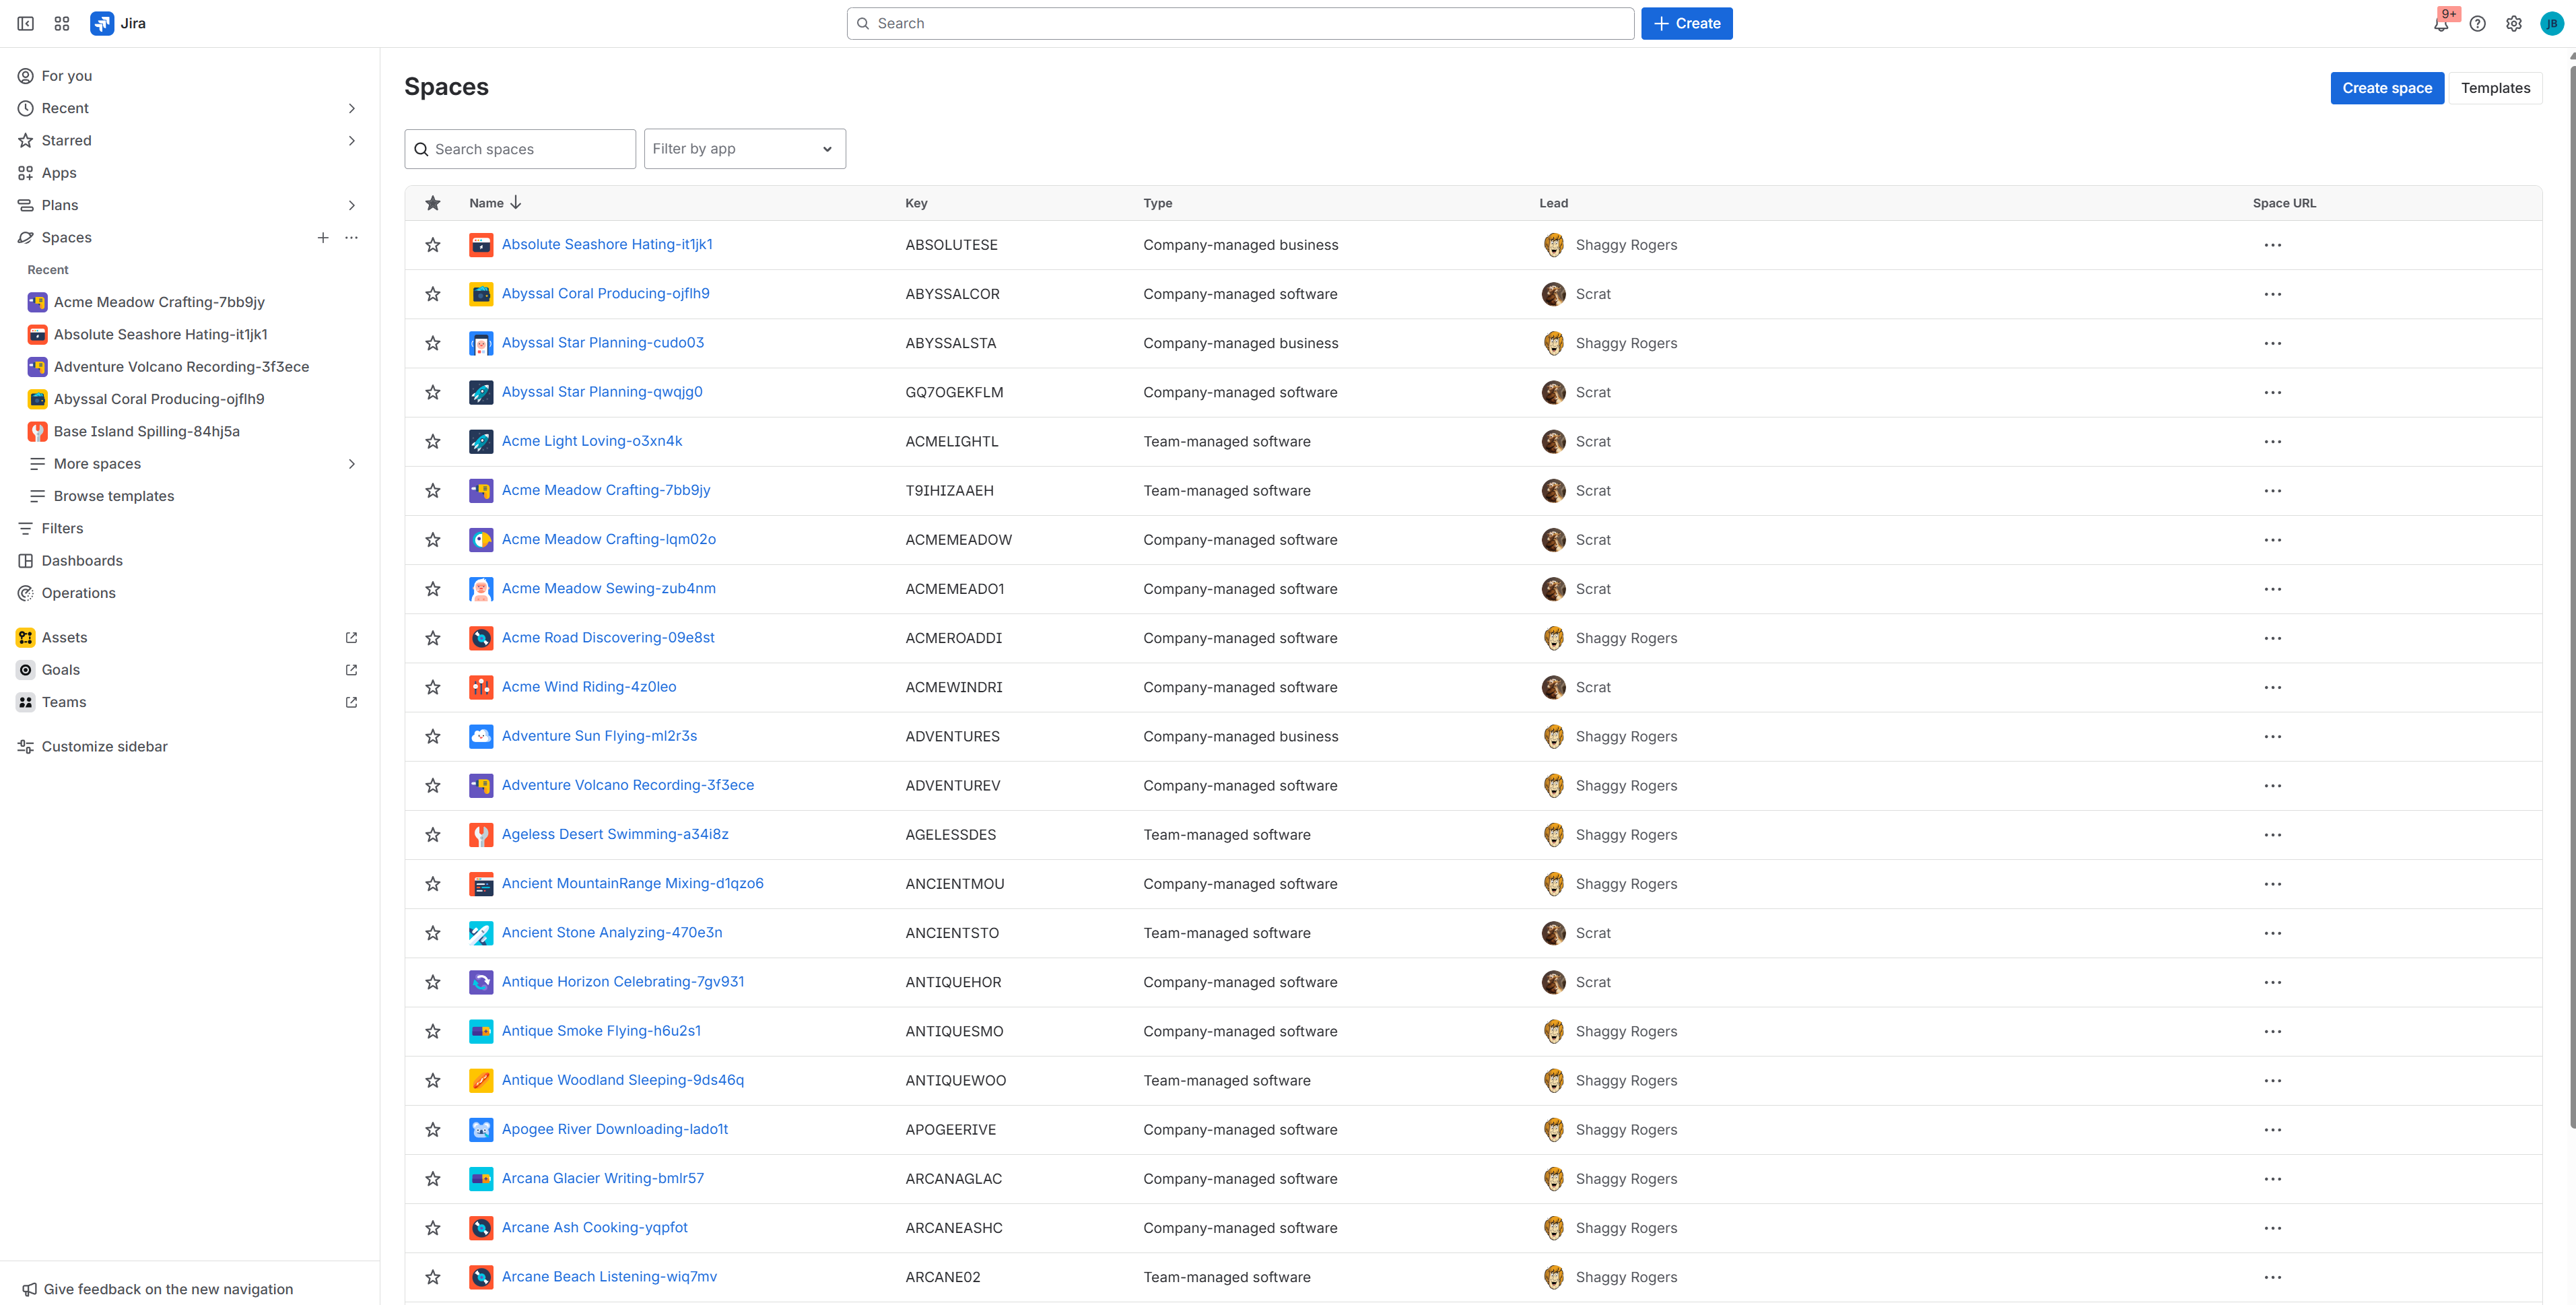Open the help question mark icon
The image size is (2576, 1305).
(x=2477, y=24)
